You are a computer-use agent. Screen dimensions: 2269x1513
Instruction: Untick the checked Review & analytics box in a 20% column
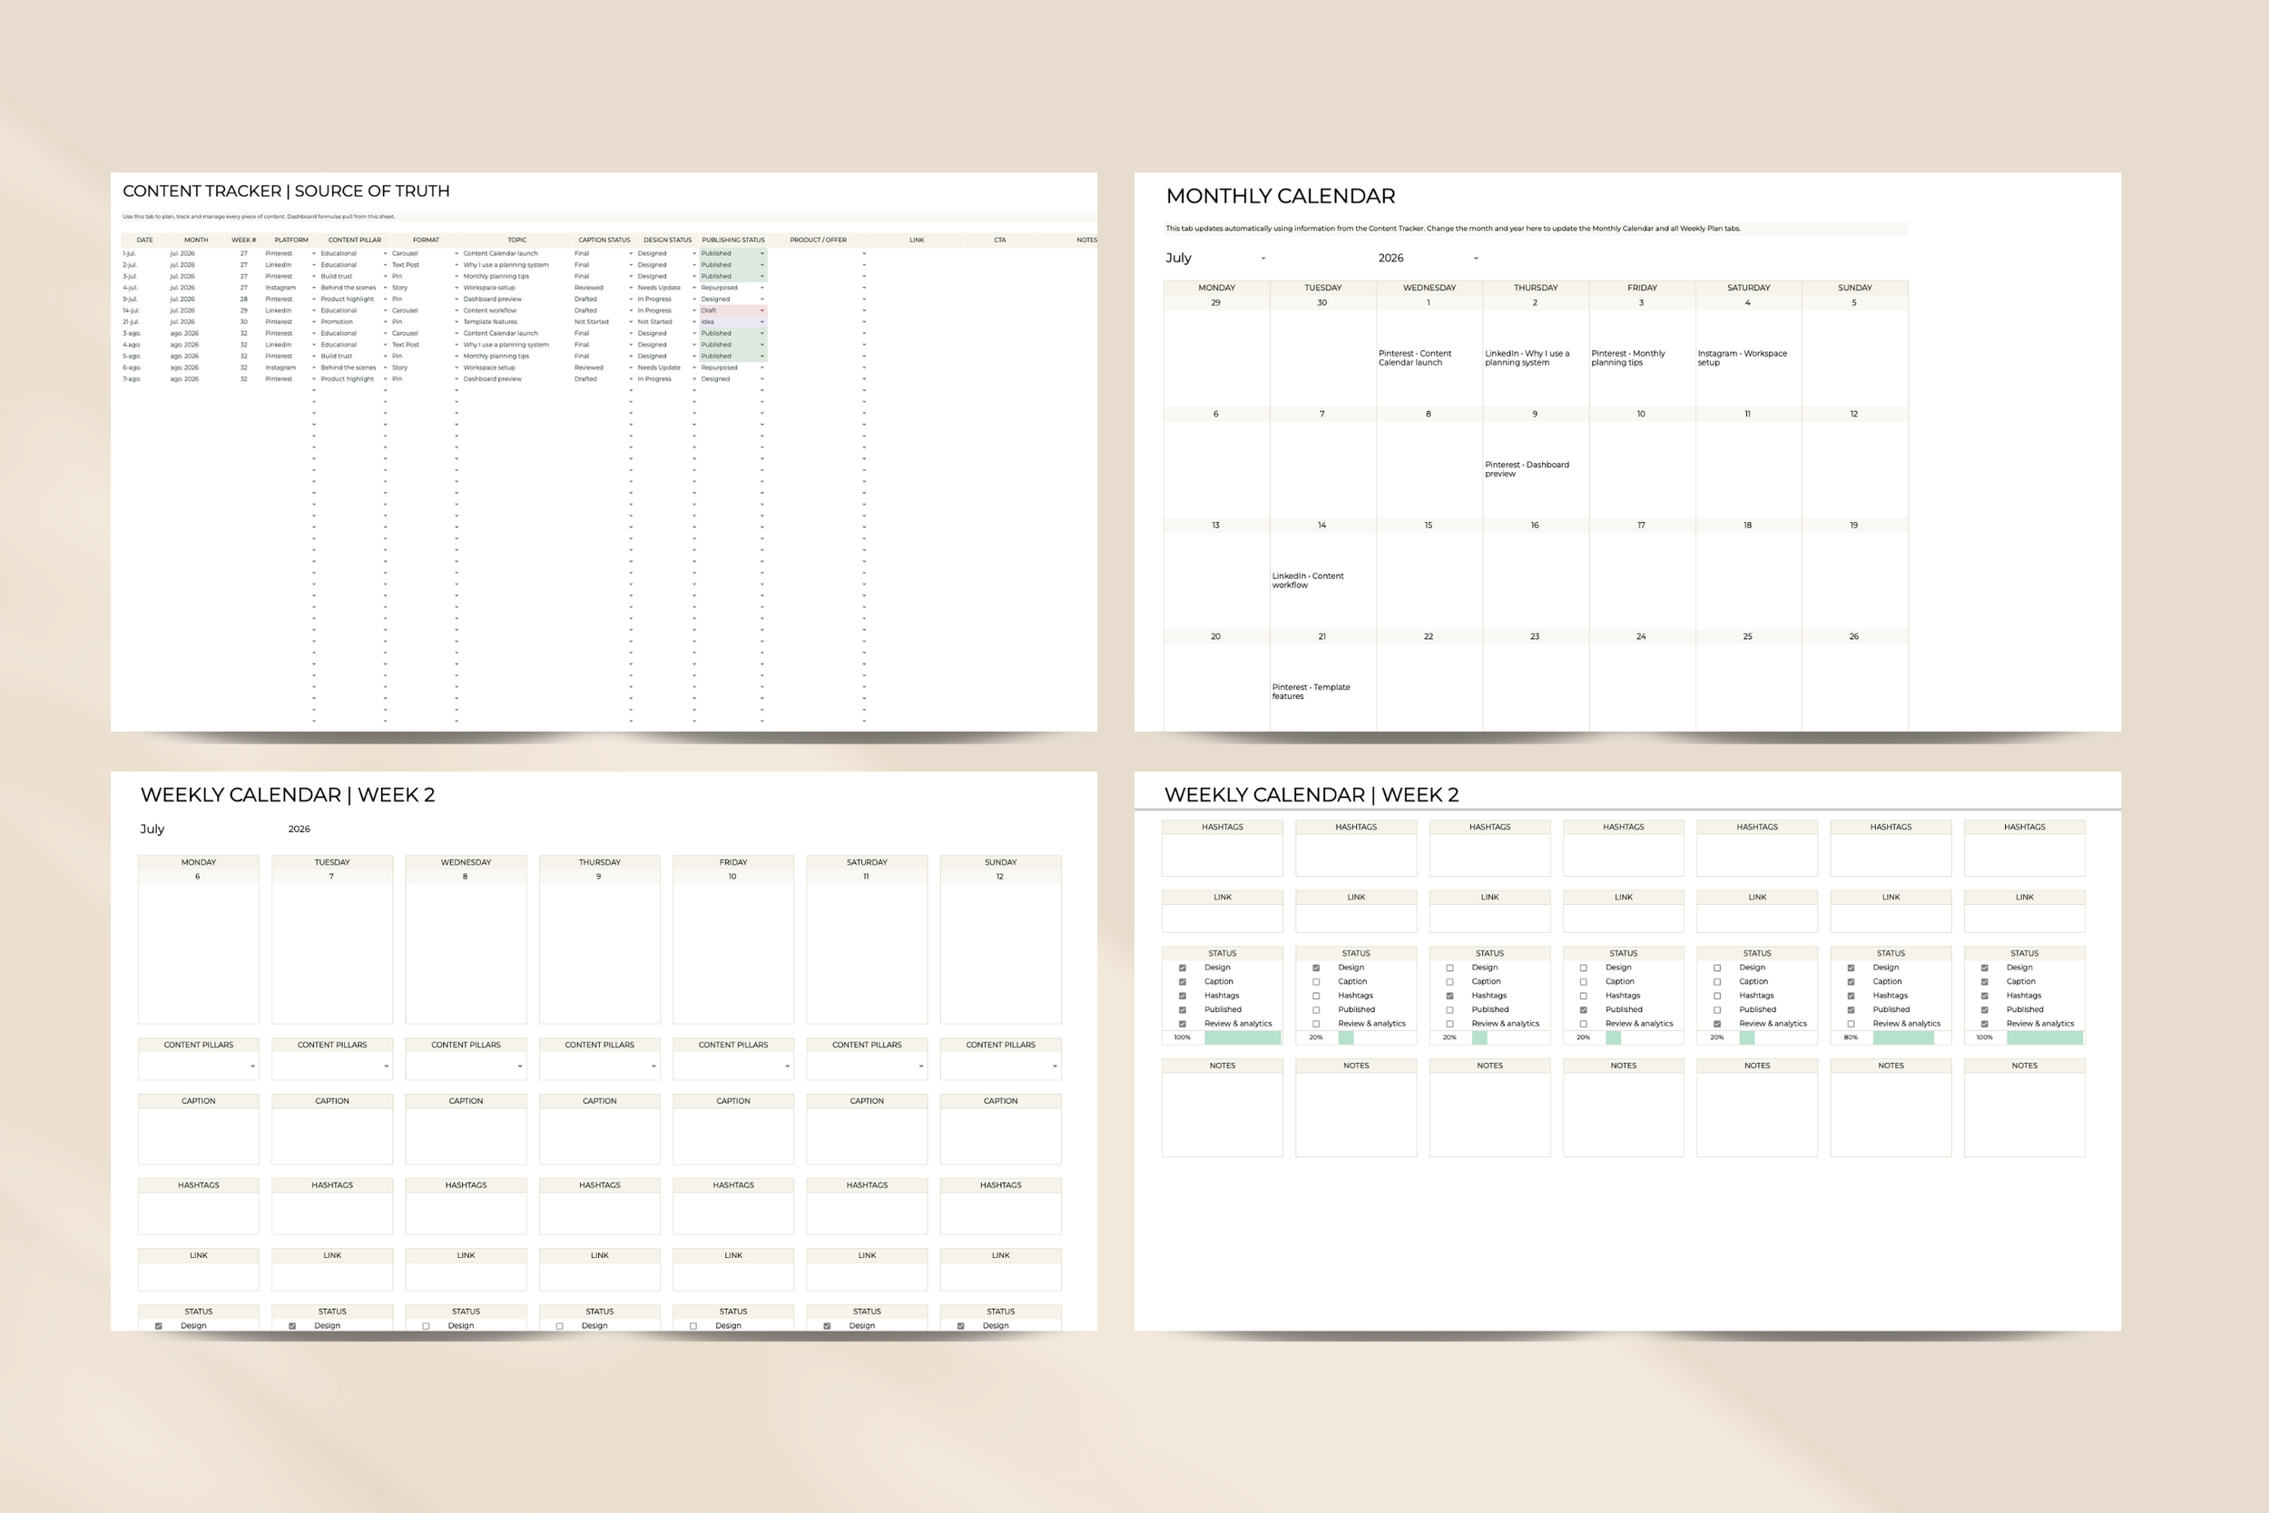tap(1717, 1024)
